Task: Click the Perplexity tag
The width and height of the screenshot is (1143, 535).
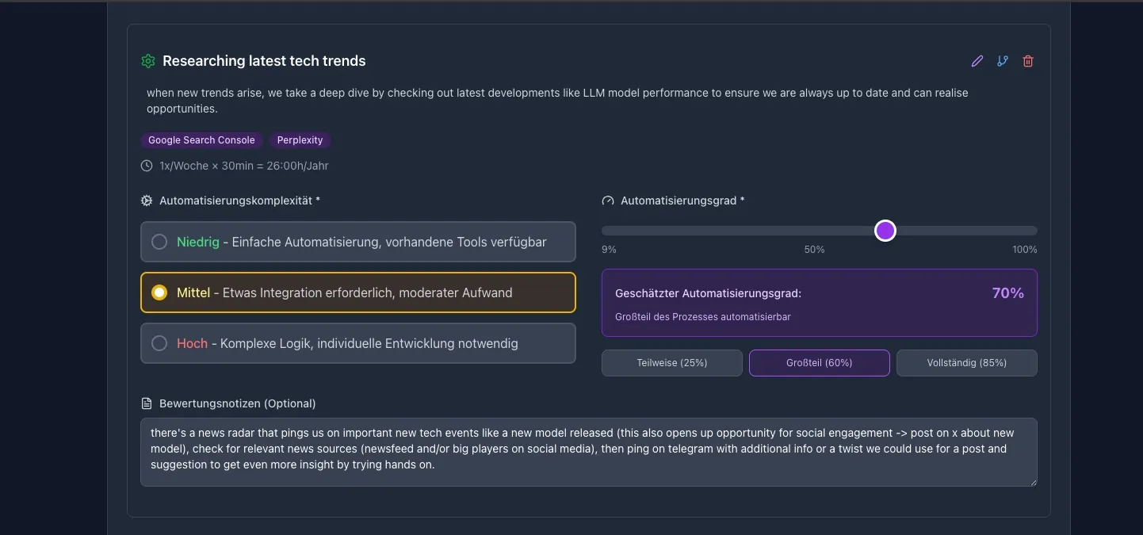Action: tap(300, 140)
